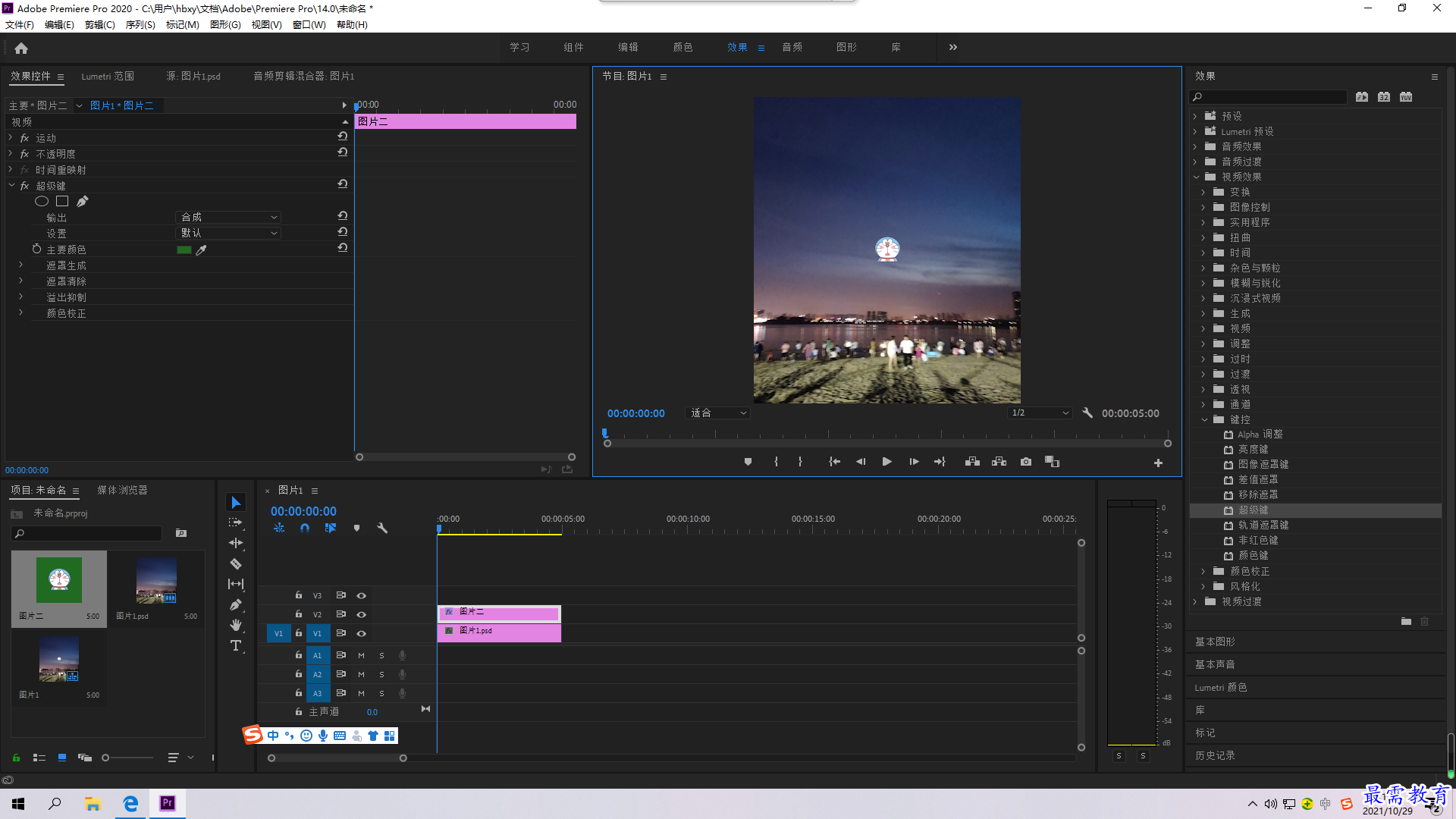Open the button editor plus icon
Image resolution: width=1456 pixels, height=819 pixels.
(1158, 463)
